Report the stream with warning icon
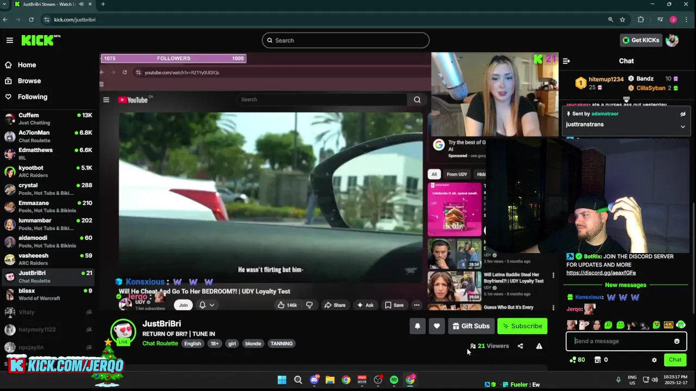Viewport: 696px width, 391px height. tap(539, 346)
